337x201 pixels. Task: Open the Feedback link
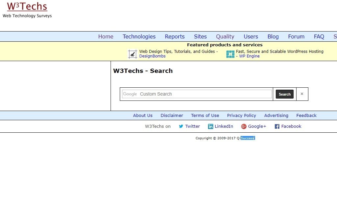306,115
